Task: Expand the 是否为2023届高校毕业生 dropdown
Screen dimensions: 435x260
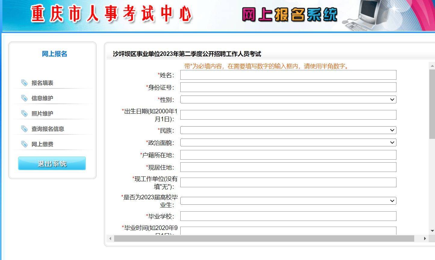Action: coord(288,201)
